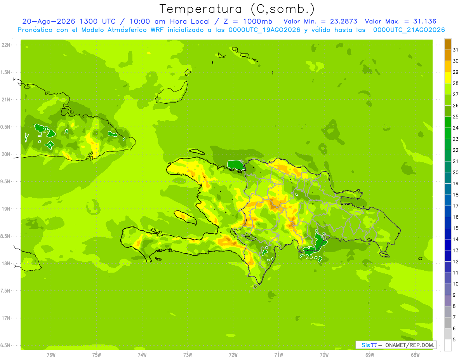Click the legend value '15'

(456, 228)
